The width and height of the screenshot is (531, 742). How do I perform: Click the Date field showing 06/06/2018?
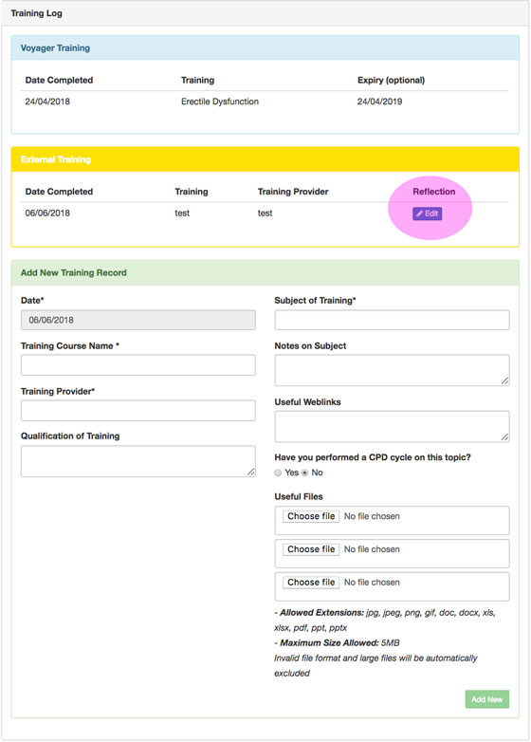pyautogui.click(x=138, y=320)
